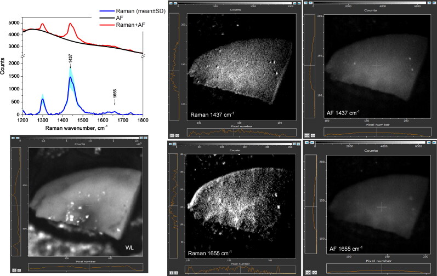Click vertical profile plot beside Raman 1437 image
Screen dimensions: 437x276
[x=174, y=67]
